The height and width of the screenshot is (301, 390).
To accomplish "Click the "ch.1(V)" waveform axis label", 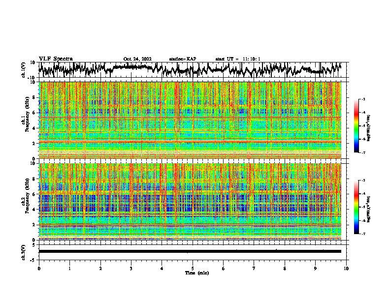I will (24, 70).
